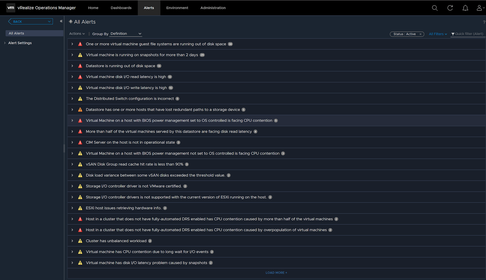Click critical icon for Datastore disk space alert
Image resolution: width=486 pixels, height=280 pixels.
point(80,66)
